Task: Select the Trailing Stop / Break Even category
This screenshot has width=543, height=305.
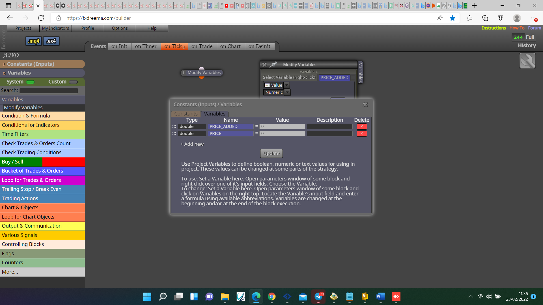Action: pos(42,189)
